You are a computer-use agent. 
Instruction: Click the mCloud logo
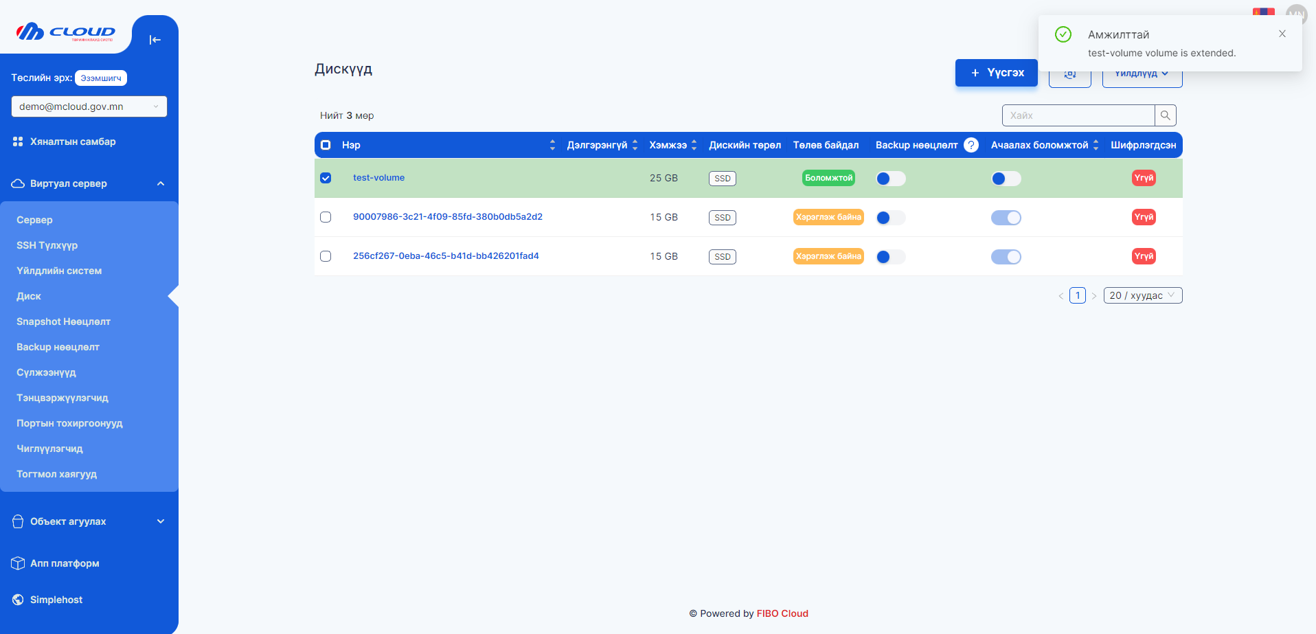point(65,32)
